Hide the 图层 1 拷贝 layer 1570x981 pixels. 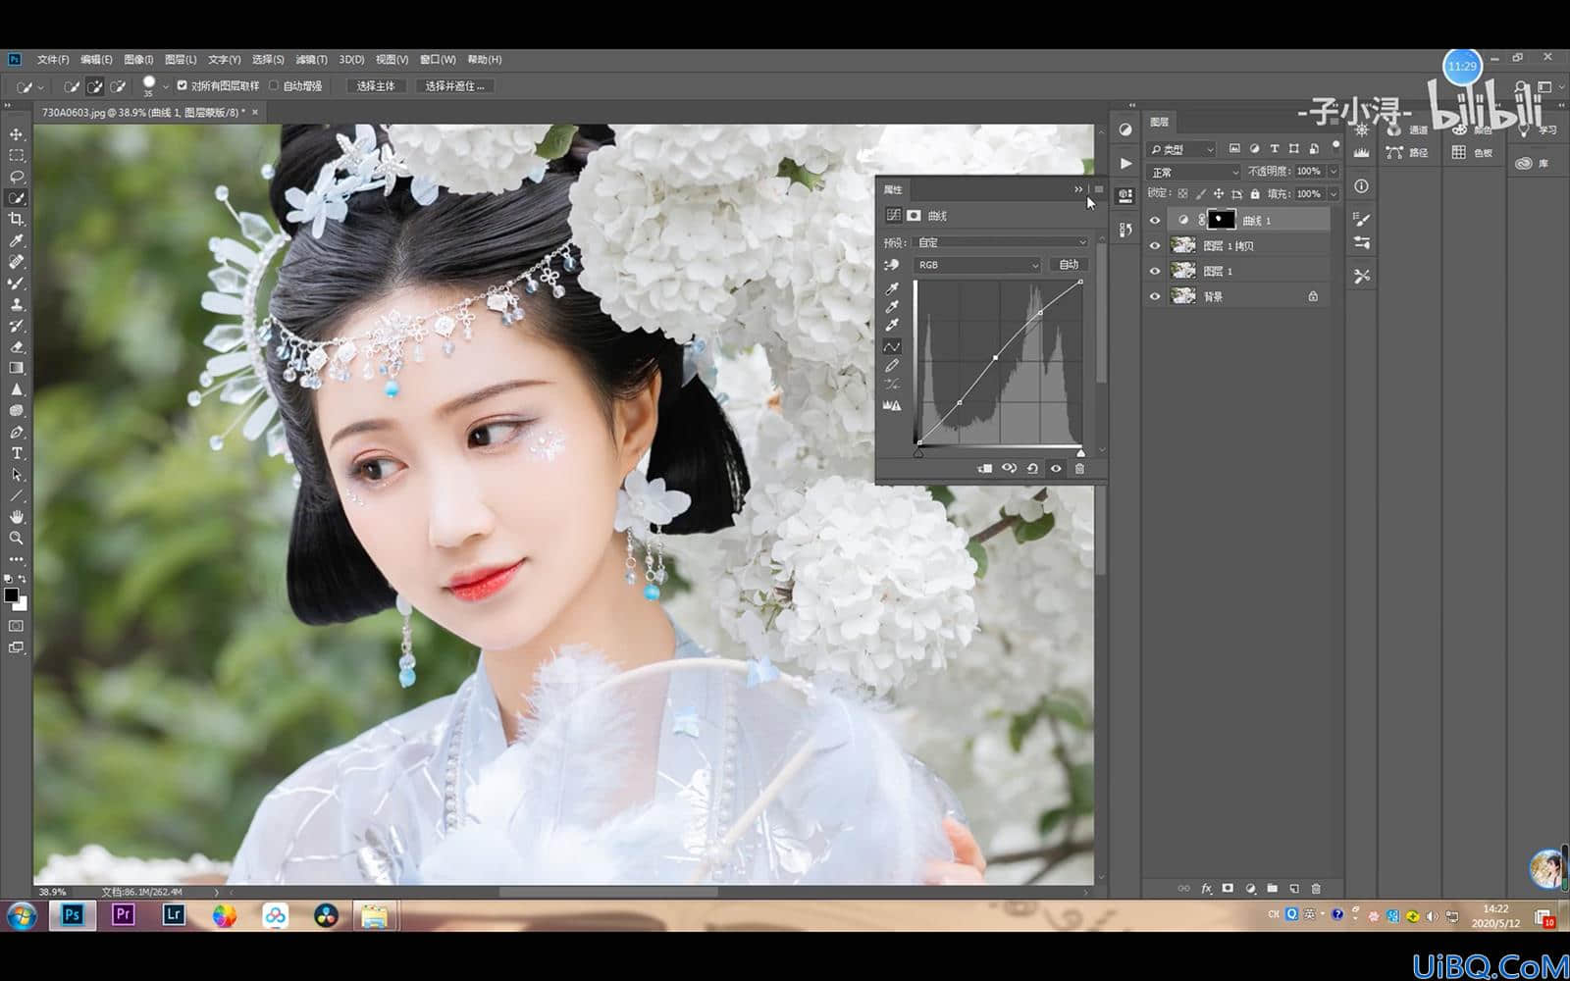tap(1155, 246)
